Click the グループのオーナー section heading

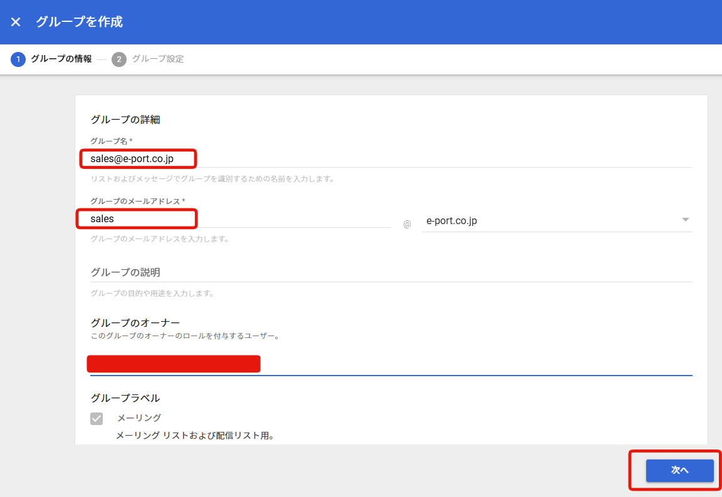point(135,323)
